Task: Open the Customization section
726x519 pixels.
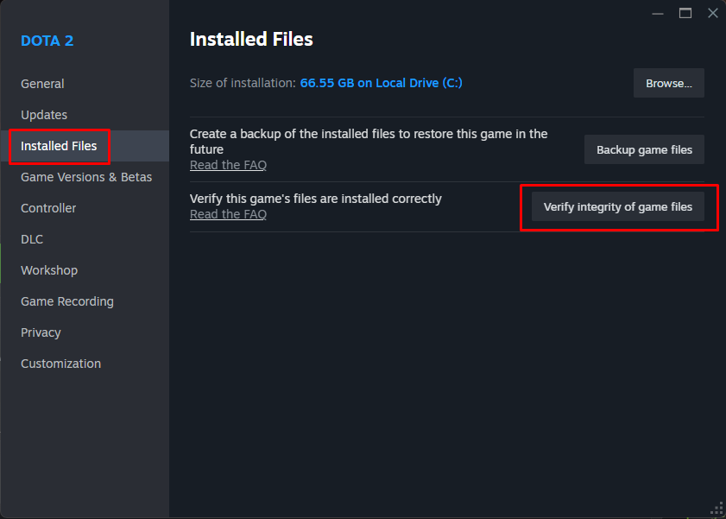Action: point(60,364)
